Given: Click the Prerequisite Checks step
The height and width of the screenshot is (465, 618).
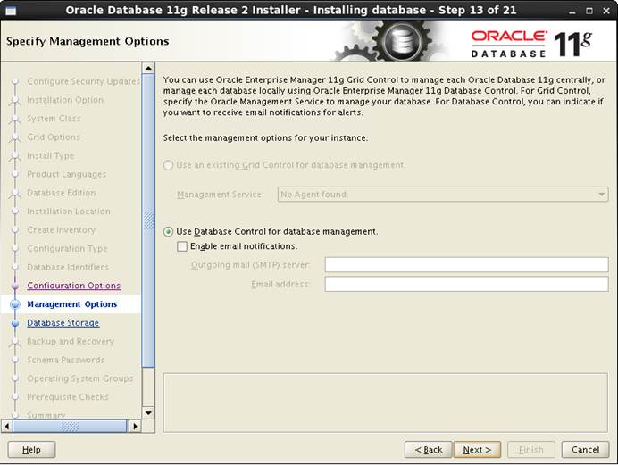Looking at the screenshot, I should pos(68,397).
